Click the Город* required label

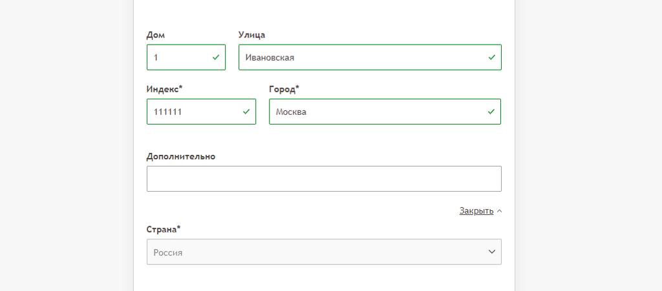284,89
